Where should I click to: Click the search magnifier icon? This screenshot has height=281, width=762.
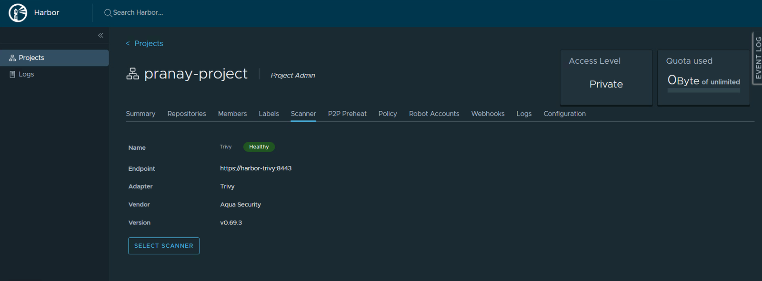[x=108, y=13]
